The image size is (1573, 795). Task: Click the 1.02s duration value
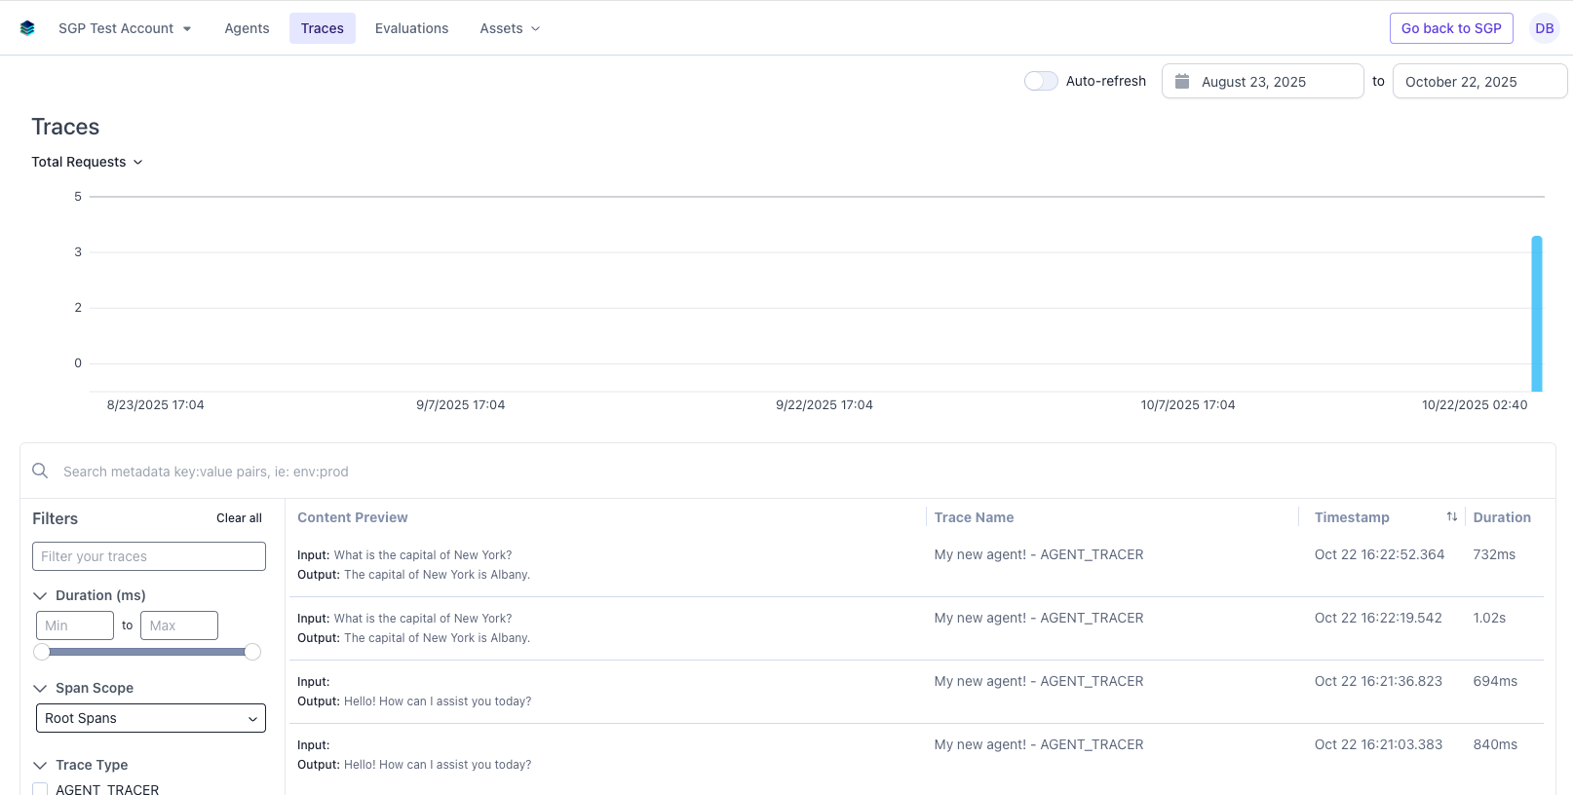coord(1489,618)
